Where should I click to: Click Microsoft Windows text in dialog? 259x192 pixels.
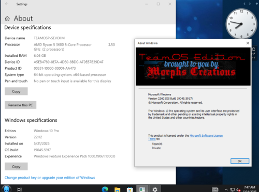(160, 94)
